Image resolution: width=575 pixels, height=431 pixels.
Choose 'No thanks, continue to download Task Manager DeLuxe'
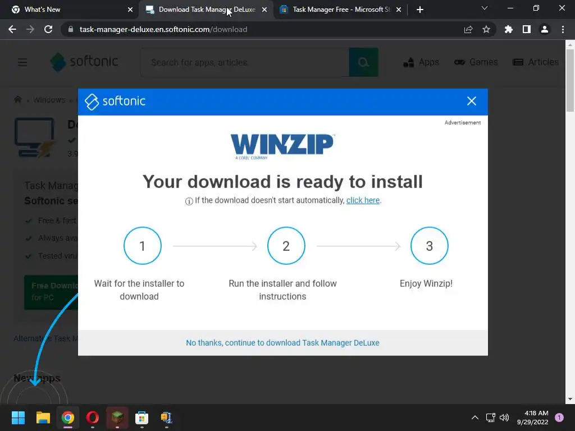tap(282, 343)
